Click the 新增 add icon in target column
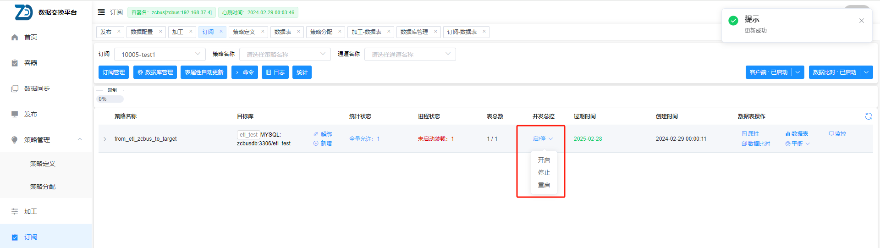The width and height of the screenshot is (880, 248). coord(316,143)
